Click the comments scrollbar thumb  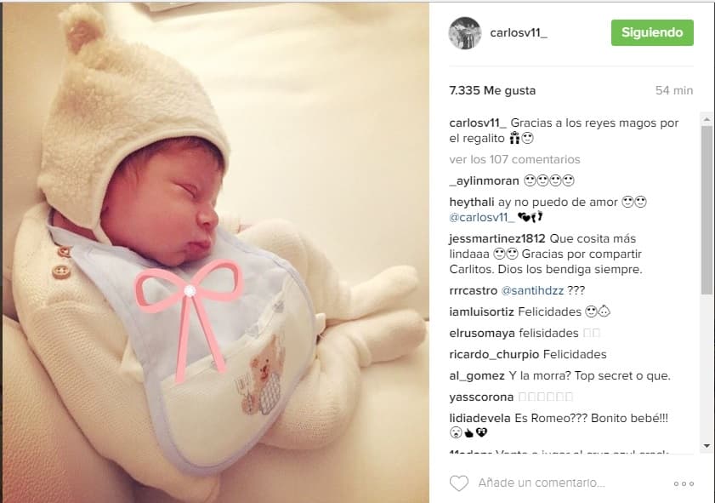coord(706,210)
